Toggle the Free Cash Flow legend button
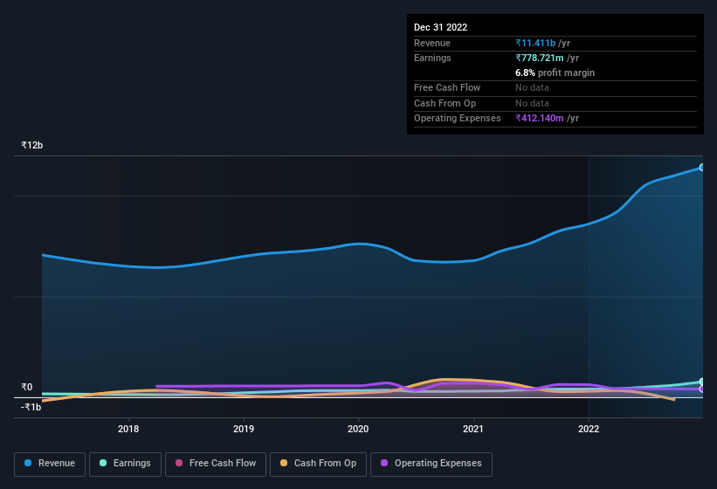717x489 pixels. pyautogui.click(x=216, y=464)
